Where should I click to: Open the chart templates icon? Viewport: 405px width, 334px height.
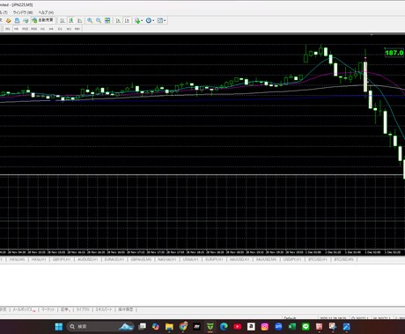[160, 20]
